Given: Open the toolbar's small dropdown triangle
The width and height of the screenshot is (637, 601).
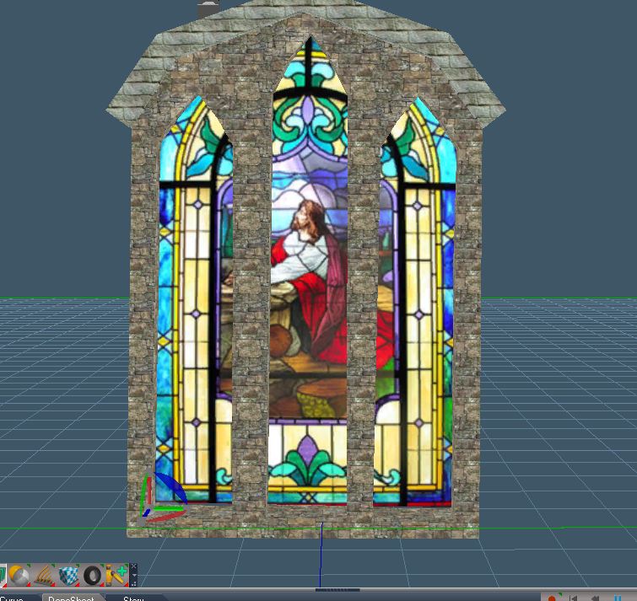Looking at the screenshot, I should pos(133,575).
